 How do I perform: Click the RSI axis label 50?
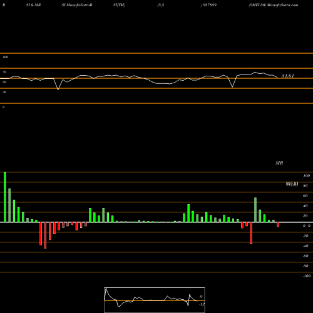(4, 82)
